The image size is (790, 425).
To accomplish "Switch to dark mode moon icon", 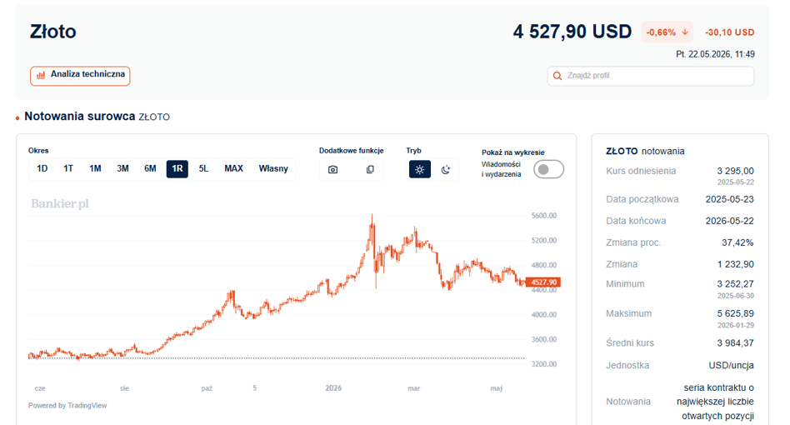I will 445,170.
